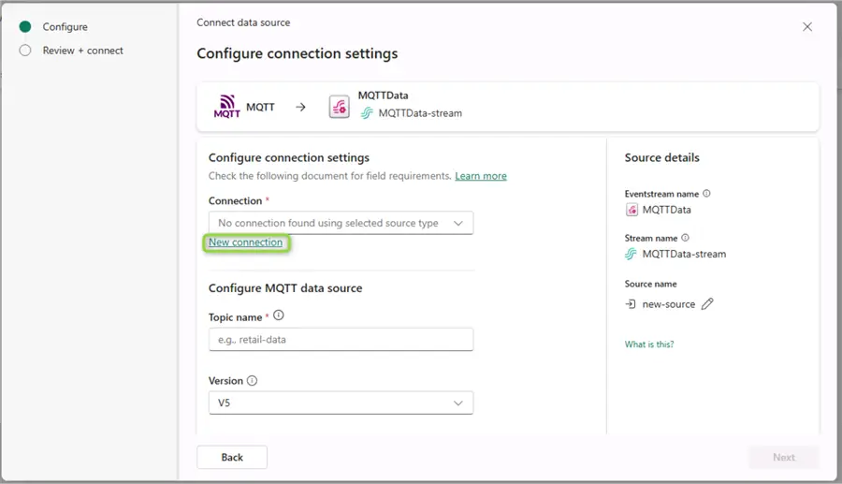Click the Topic name info icon
The height and width of the screenshot is (484, 842).
(278, 315)
